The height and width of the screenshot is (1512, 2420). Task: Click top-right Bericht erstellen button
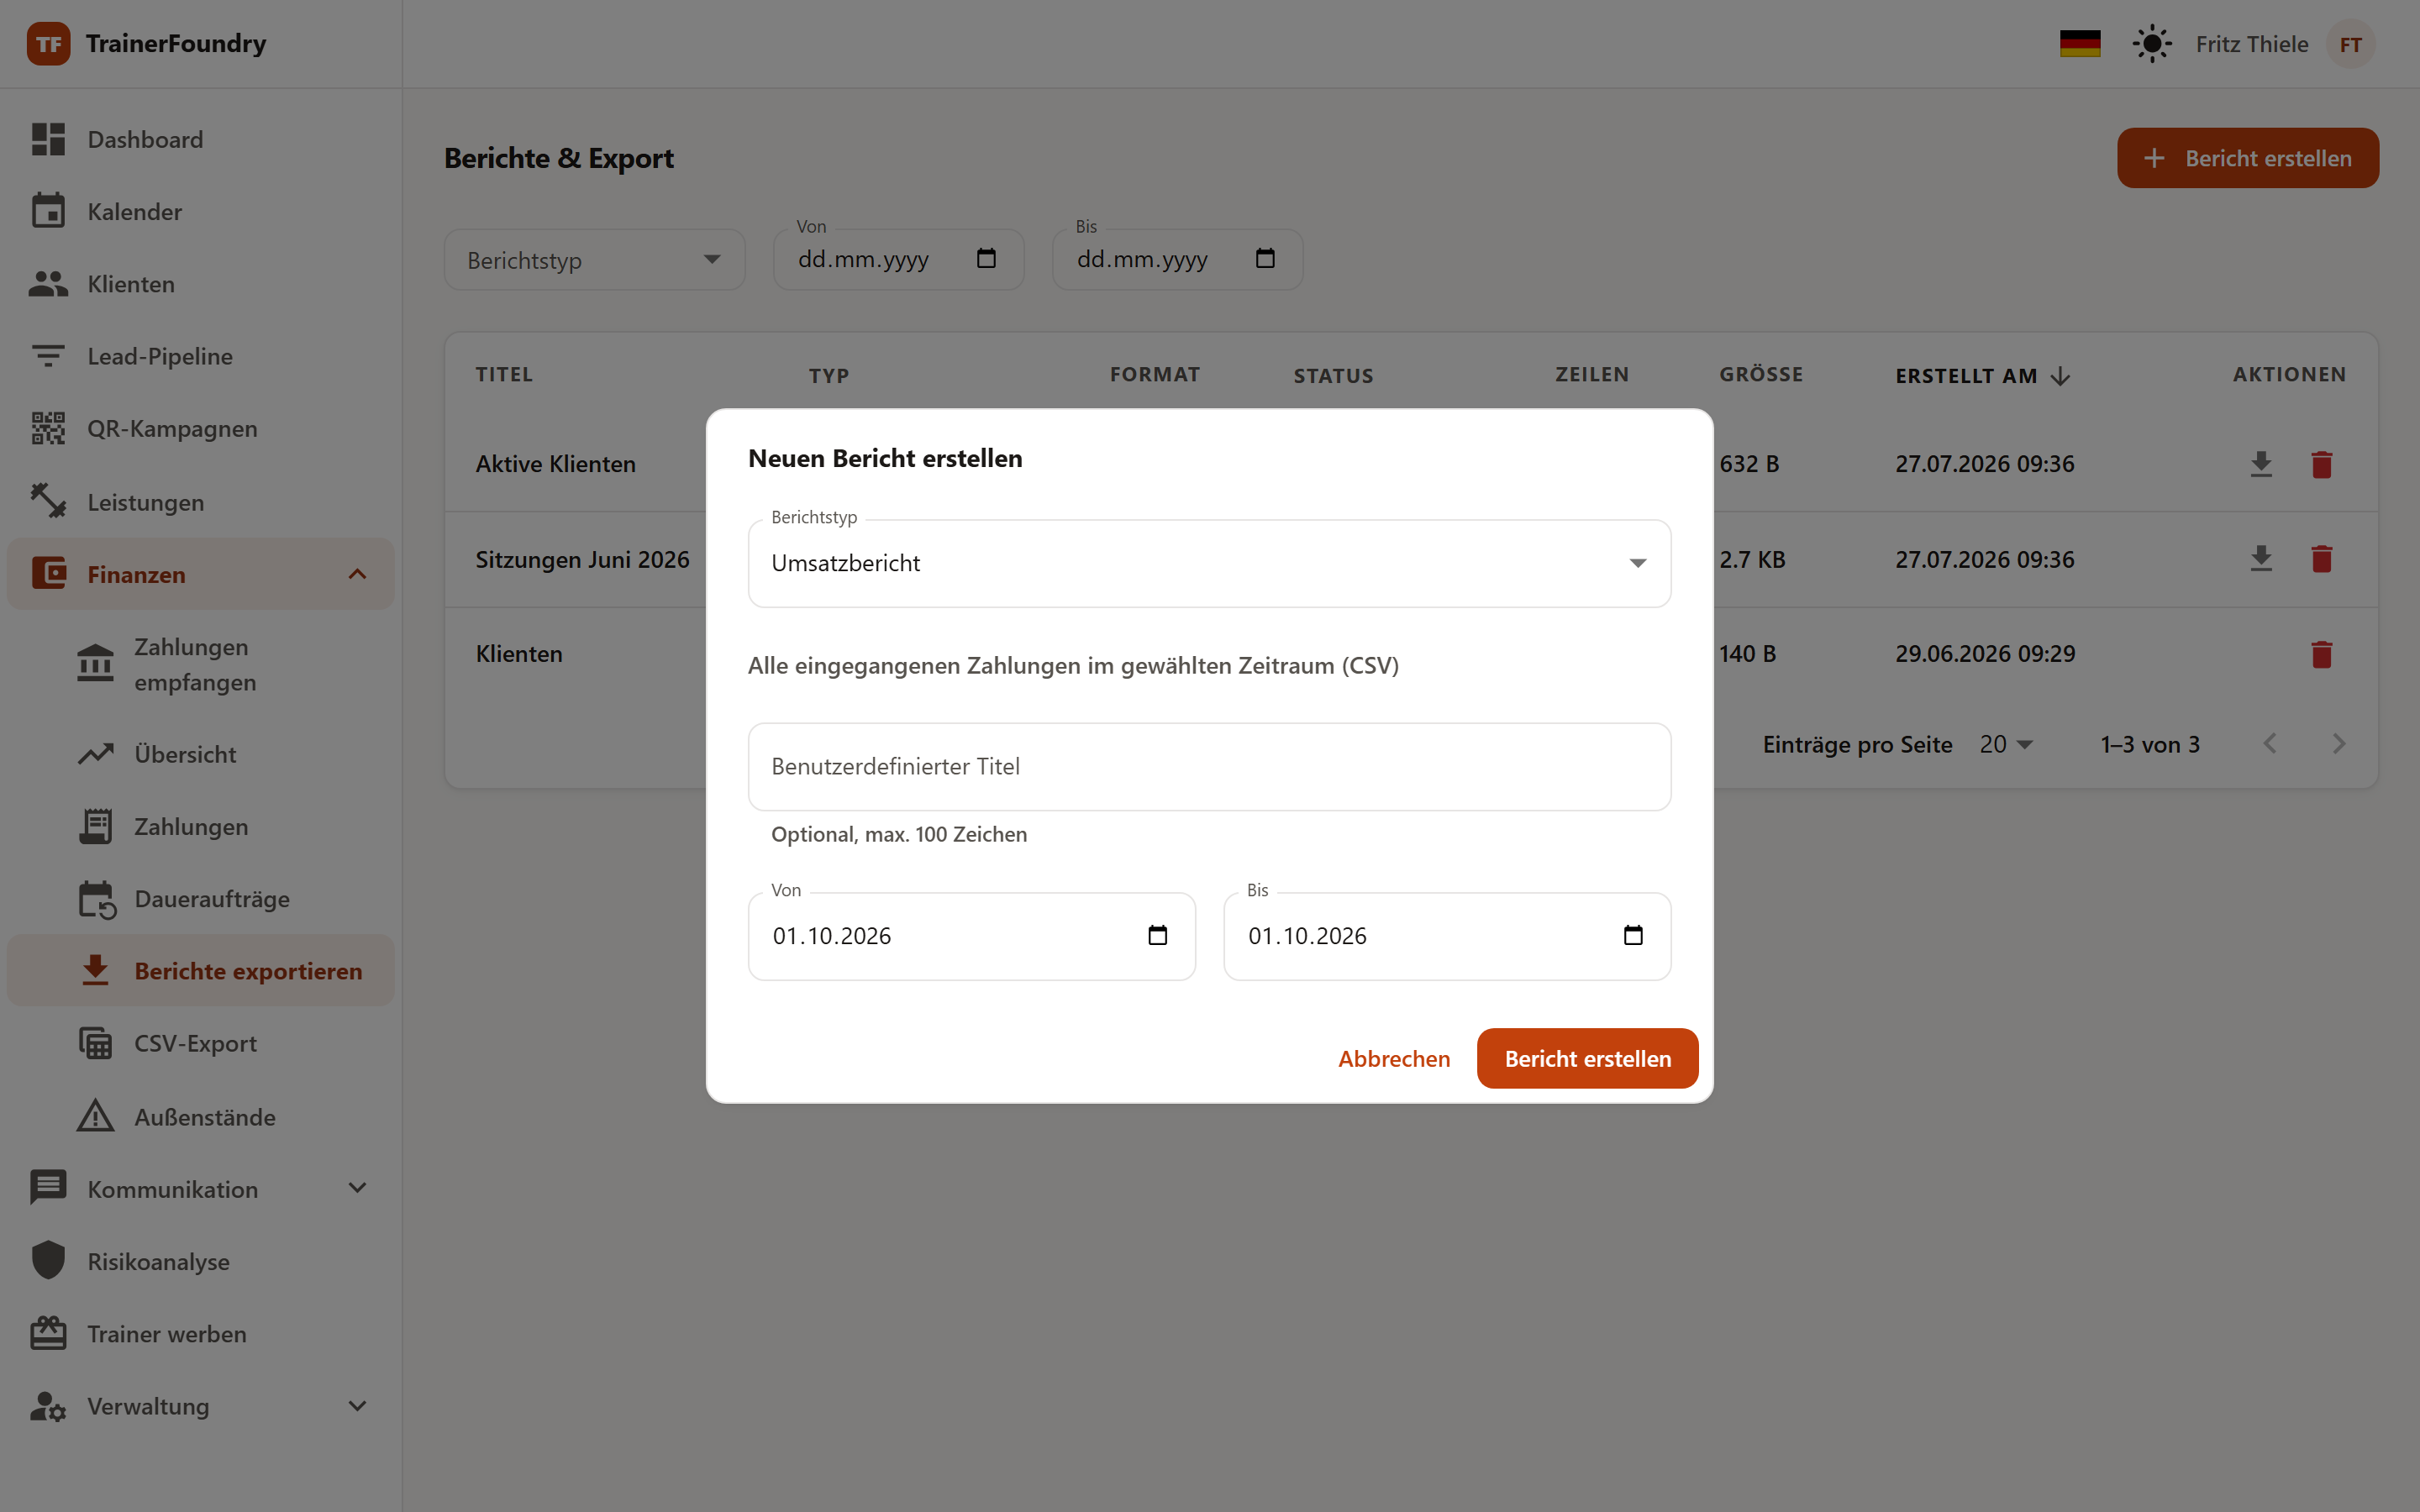(2247, 158)
